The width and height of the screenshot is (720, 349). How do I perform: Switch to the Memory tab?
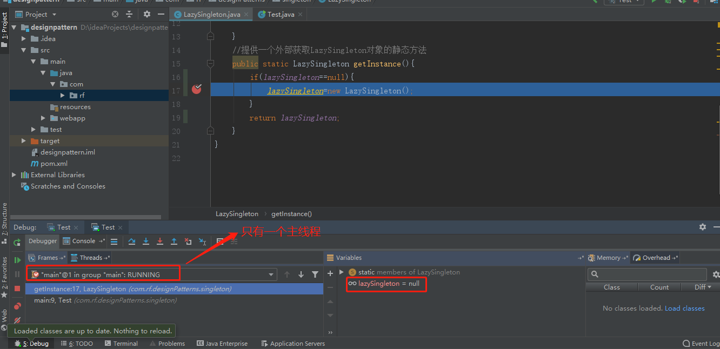(x=609, y=258)
